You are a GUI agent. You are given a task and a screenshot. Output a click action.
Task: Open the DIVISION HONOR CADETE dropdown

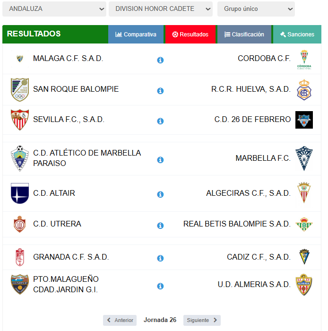pos(161,9)
